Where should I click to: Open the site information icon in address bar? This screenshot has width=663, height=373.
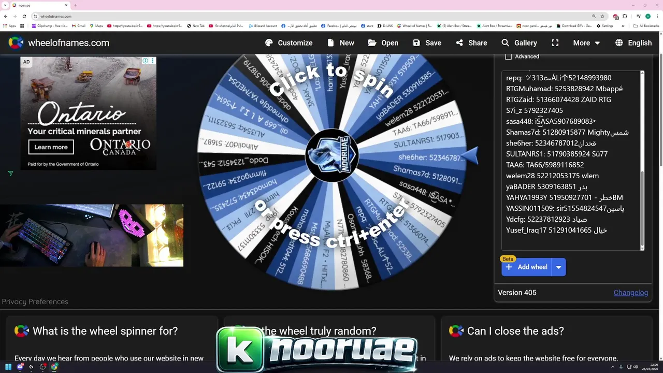click(35, 16)
